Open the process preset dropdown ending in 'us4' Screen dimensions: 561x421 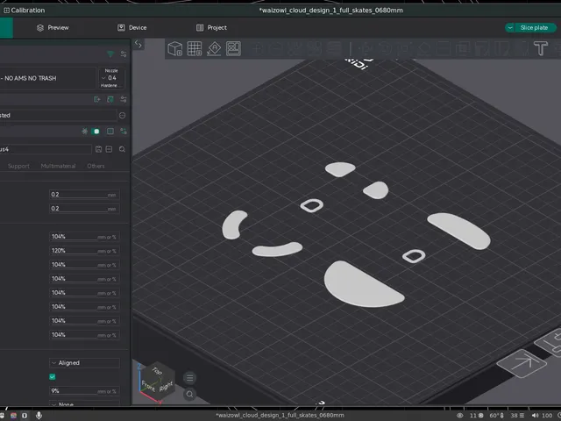(46, 149)
